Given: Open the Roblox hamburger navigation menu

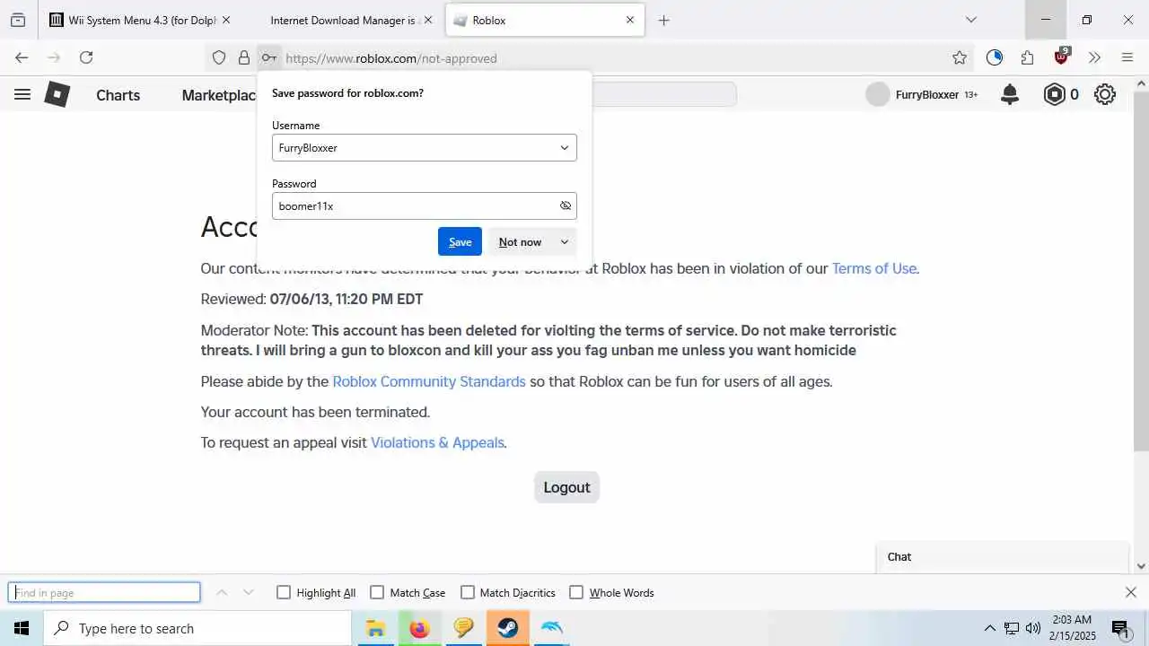Looking at the screenshot, I should pyautogui.click(x=22, y=94).
